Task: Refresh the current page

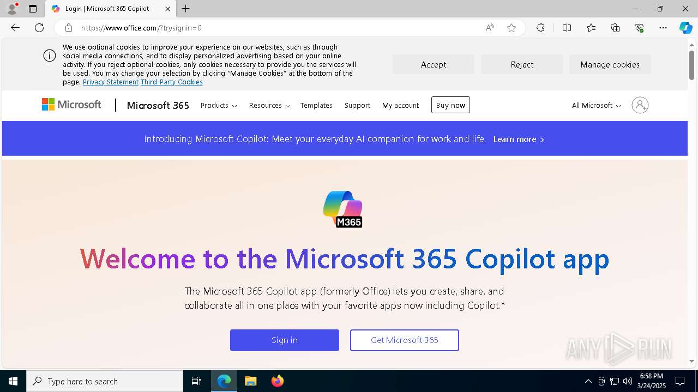Action: [39, 28]
